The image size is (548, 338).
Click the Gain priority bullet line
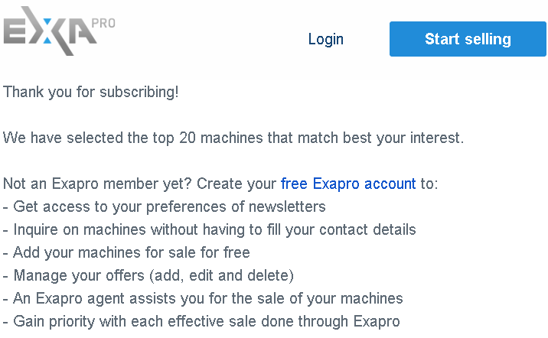[x=201, y=321]
